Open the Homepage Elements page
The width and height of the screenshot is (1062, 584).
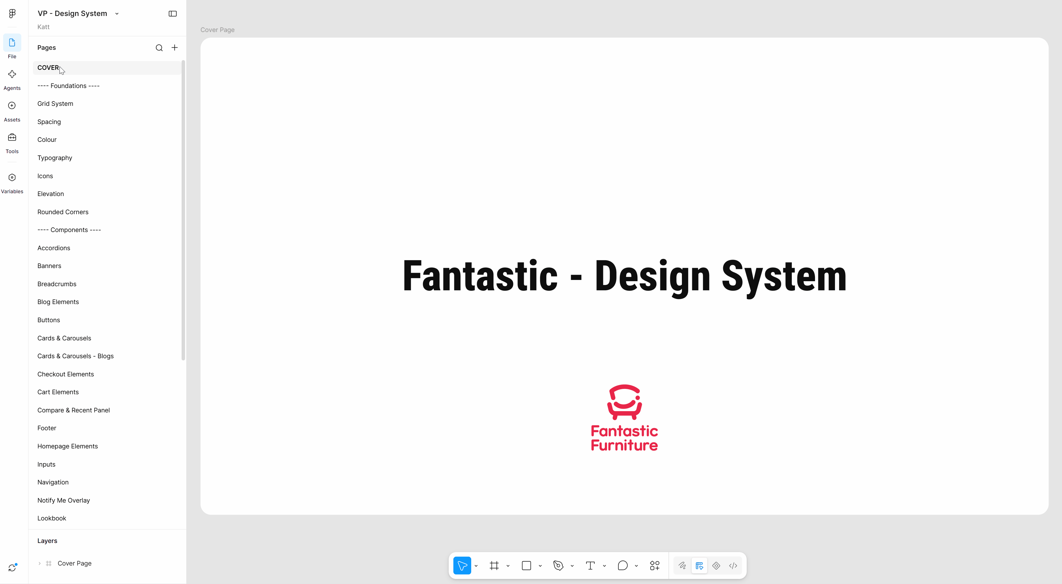(107, 446)
